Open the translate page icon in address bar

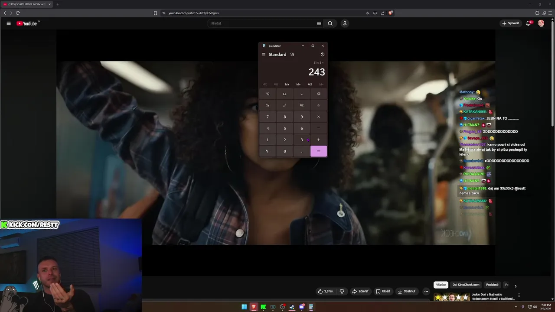point(368,13)
